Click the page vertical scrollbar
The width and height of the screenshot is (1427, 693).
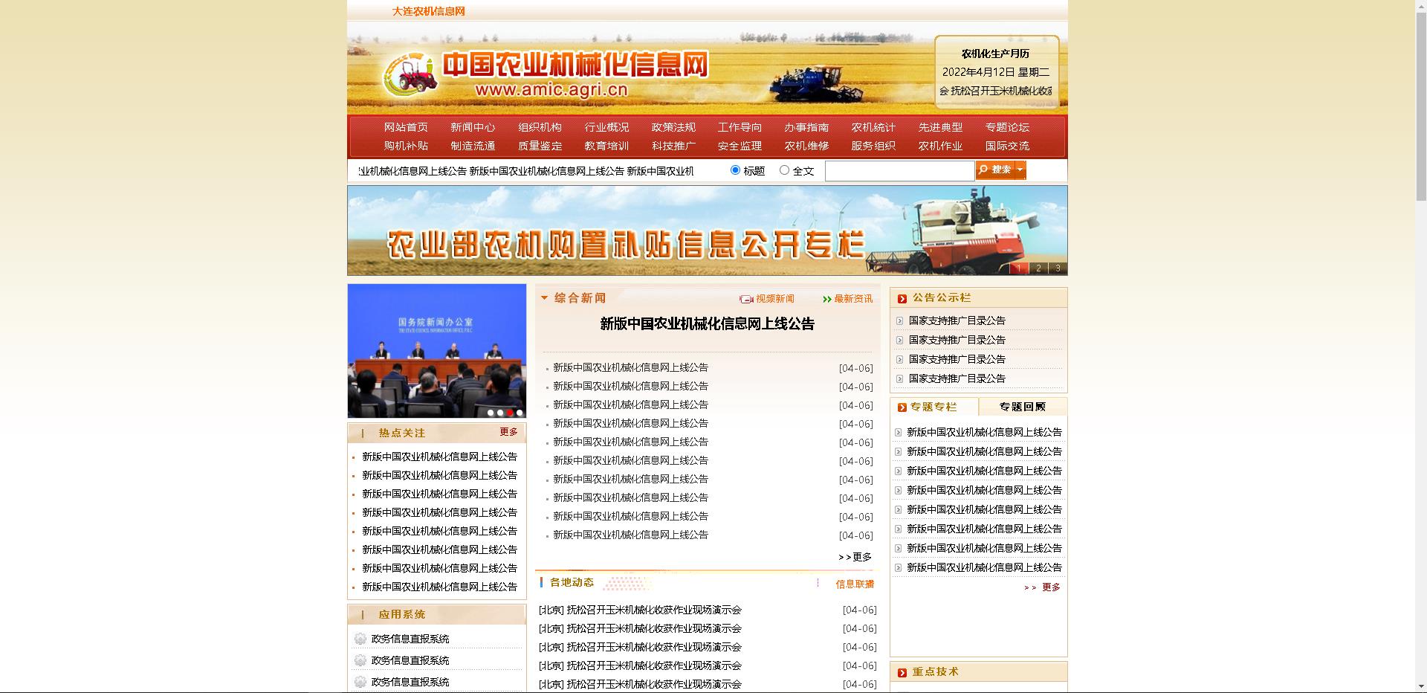pyautogui.click(x=1420, y=346)
